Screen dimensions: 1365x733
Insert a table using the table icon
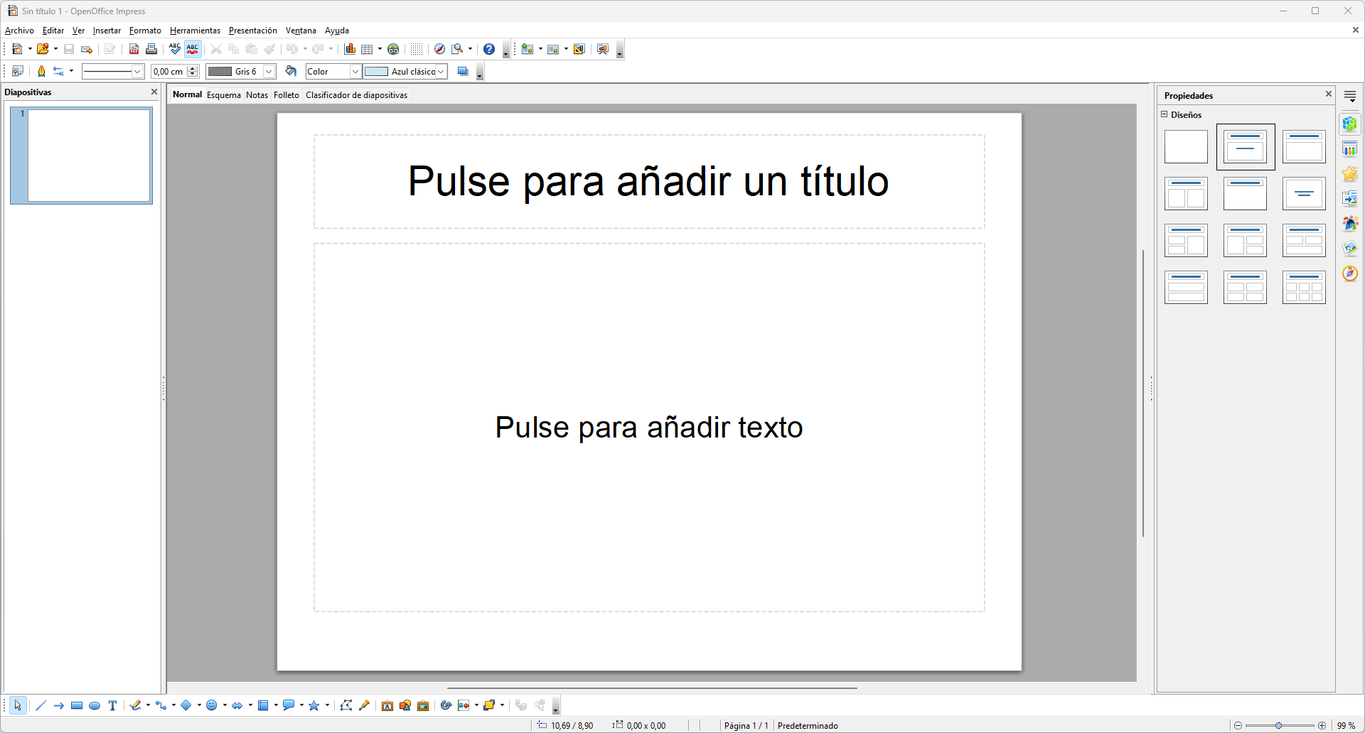click(x=367, y=49)
